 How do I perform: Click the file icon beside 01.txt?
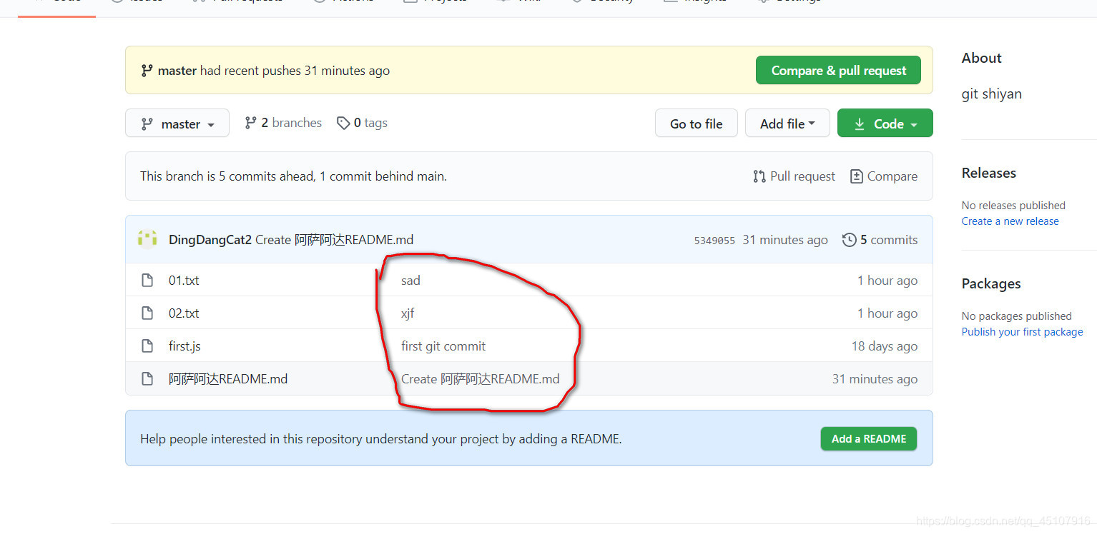(147, 281)
